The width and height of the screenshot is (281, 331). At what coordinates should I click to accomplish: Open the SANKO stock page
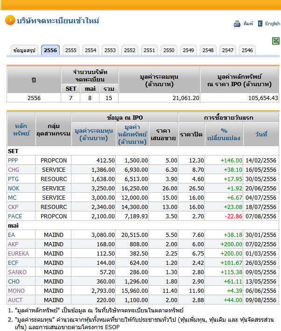tap(17, 272)
